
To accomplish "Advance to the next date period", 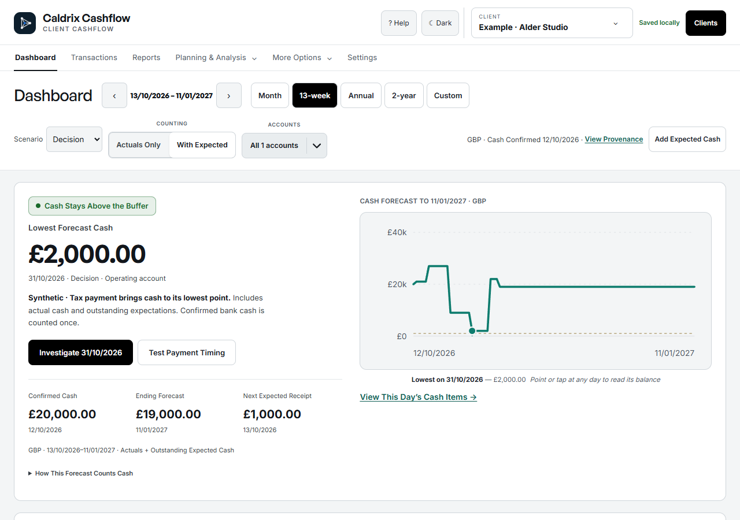I will 229,95.
